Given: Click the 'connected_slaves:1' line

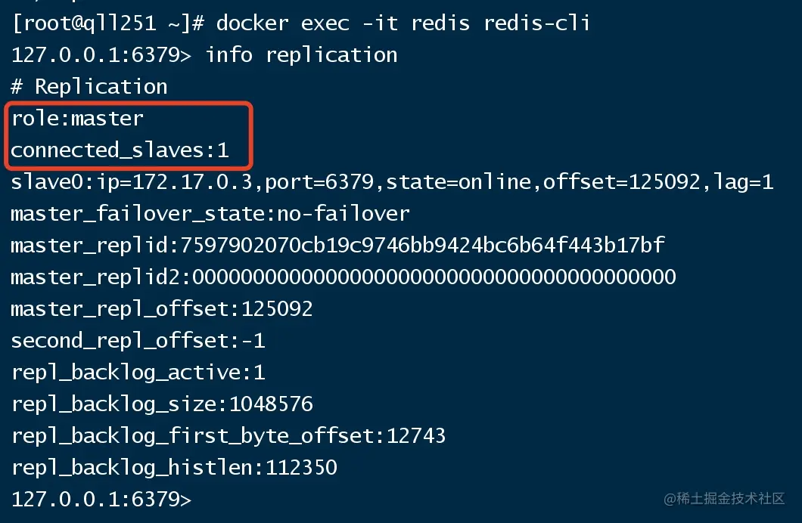Looking at the screenshot, I should click(x=120, y=150).
